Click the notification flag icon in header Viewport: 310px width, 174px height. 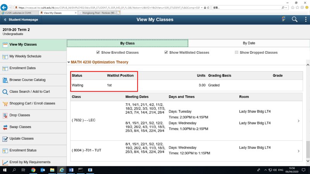click(x=284, y=19)
